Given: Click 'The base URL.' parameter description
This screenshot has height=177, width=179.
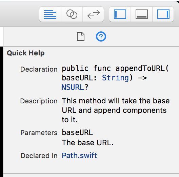Looking at the screenshot, I should pos(88,143).
